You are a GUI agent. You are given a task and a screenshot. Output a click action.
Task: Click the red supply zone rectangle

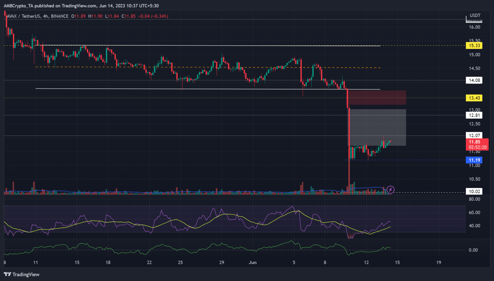coord(377,97)
